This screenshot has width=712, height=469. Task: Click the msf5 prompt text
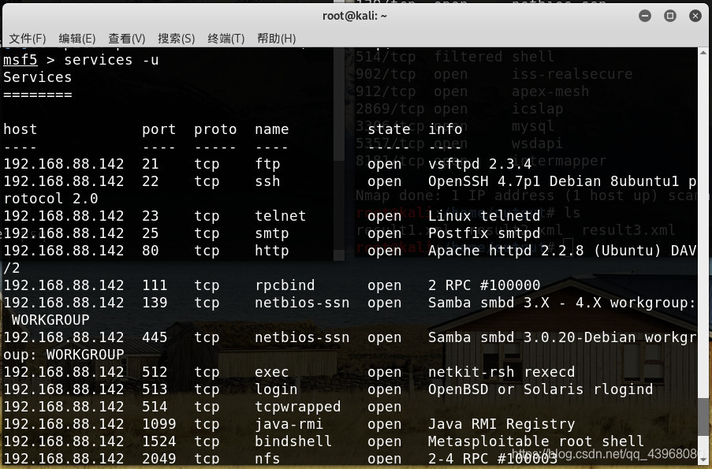pos(20,60)
